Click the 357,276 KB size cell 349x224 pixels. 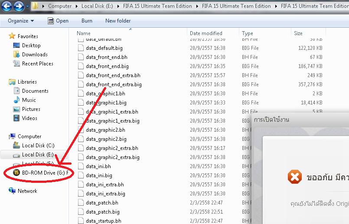point(310,84)
